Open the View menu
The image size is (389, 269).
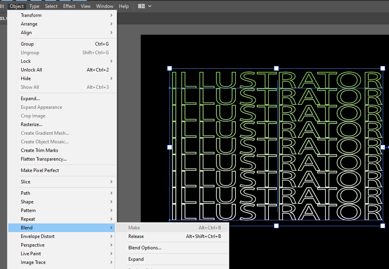tap(86, 6)
